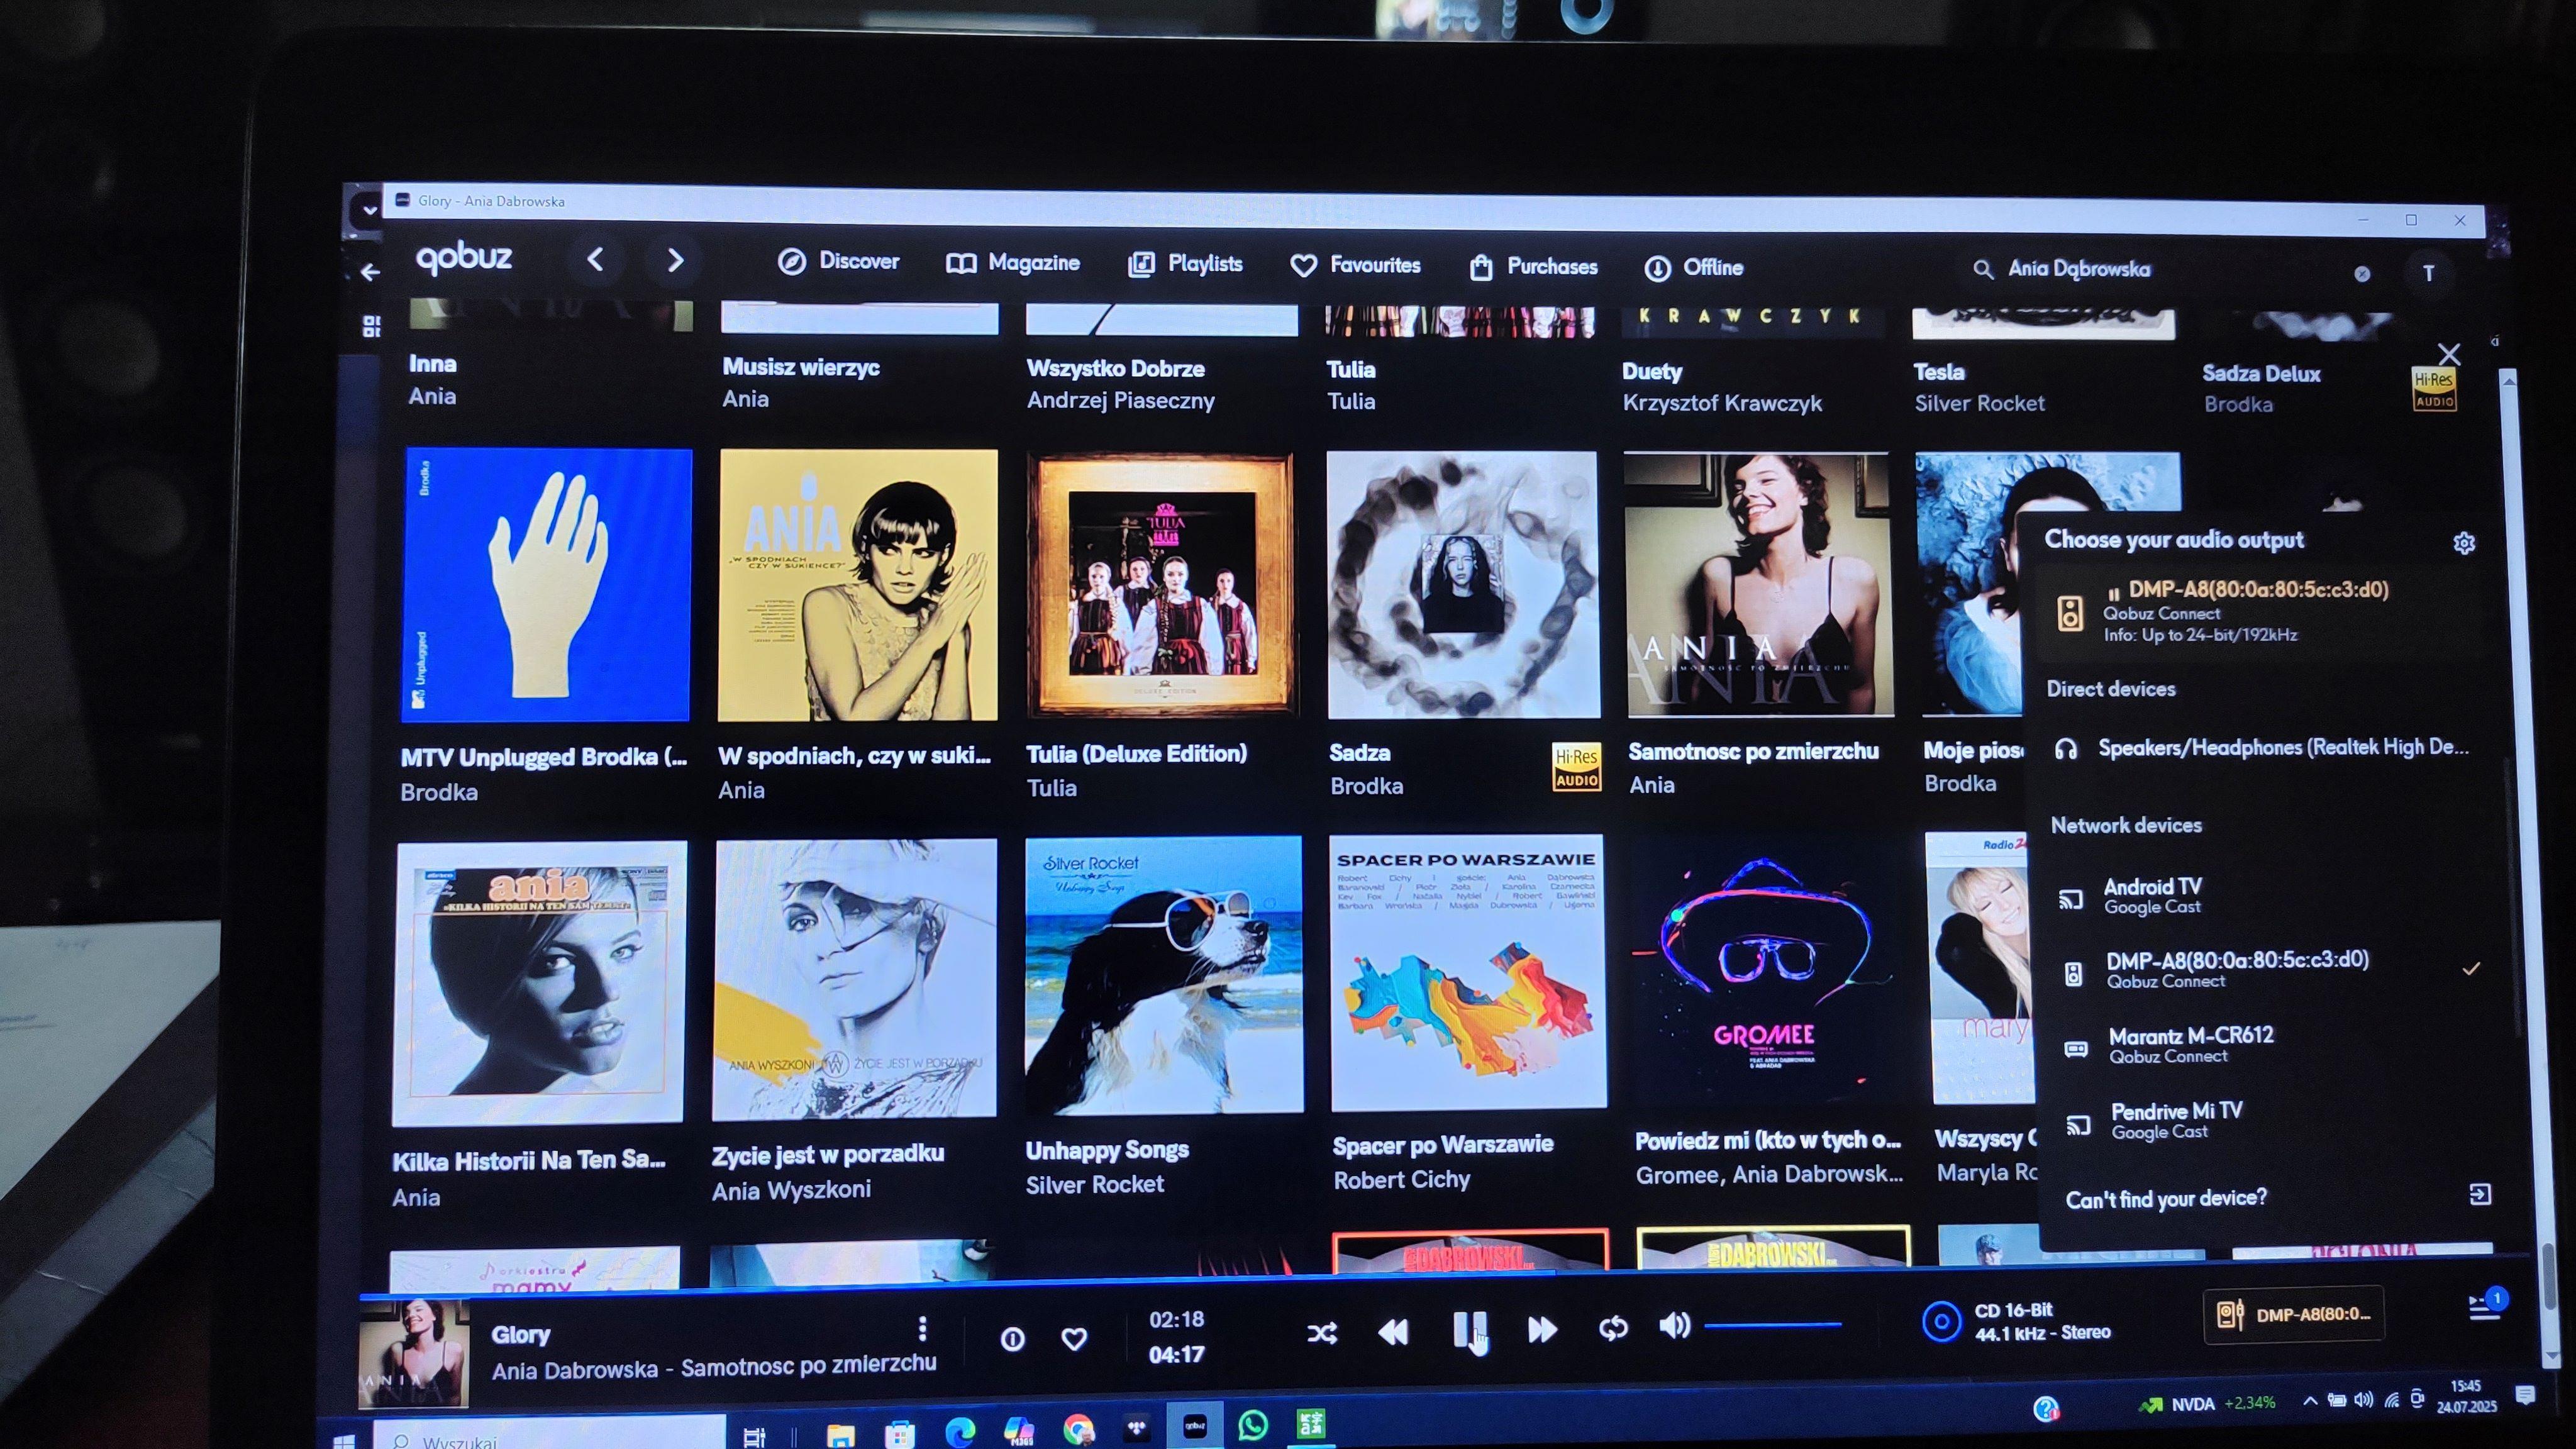Screen dimensions: 2576x1449
Task: Click the grid view icon in left sidebar
Action: click(x=372, y=326)
